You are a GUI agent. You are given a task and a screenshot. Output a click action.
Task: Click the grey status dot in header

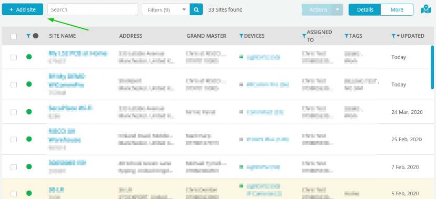point(36,36)
